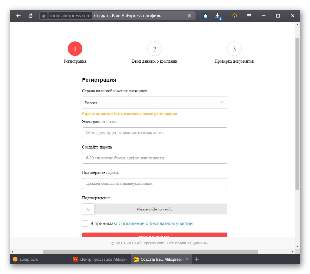Screen dimensions: 310x274
Task: Maximize the browser window
Action: pos(278,16)
